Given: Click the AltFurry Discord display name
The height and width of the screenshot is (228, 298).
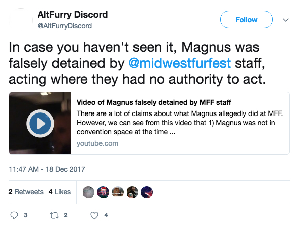Looking at the screenshot, I should pos(72,15).
